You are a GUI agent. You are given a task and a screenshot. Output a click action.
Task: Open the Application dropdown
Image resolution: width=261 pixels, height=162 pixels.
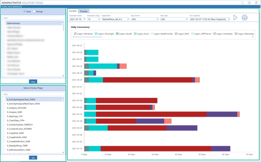tap(115, 19)
